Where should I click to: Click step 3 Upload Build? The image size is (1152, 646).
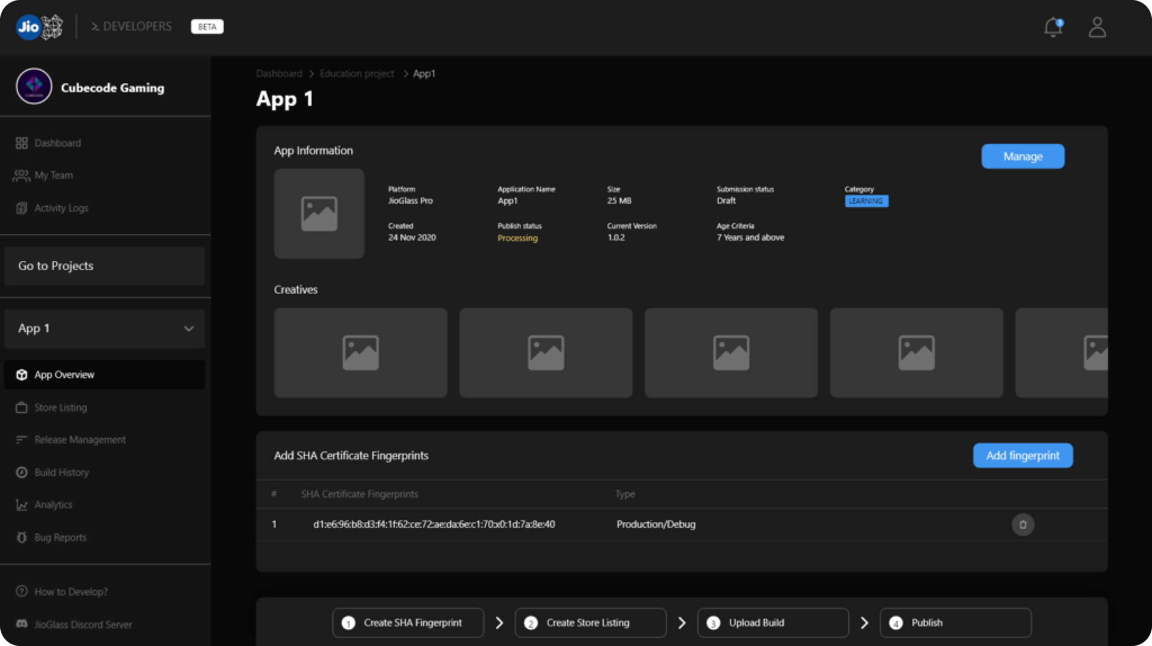773,623
